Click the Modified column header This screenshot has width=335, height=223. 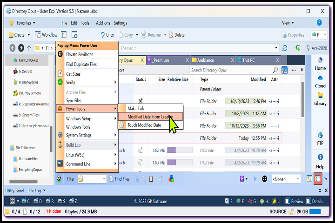pos(258,79)
